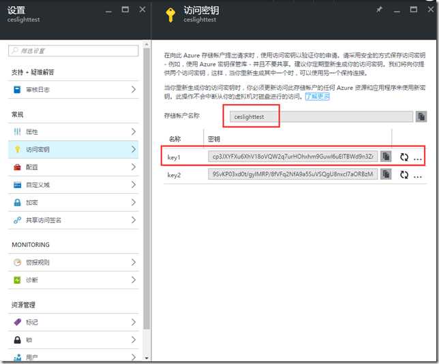Click the 密钥 column header
The image size is (439, 364).
tap(214, 139)
